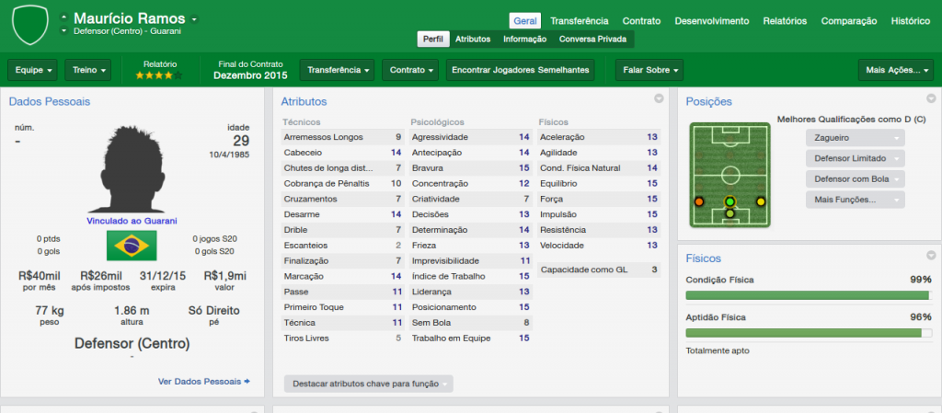The image size is (942, 413).
Task: Select the orange left-back position dot
Action: pyautogui.click(x=699, y=201)
